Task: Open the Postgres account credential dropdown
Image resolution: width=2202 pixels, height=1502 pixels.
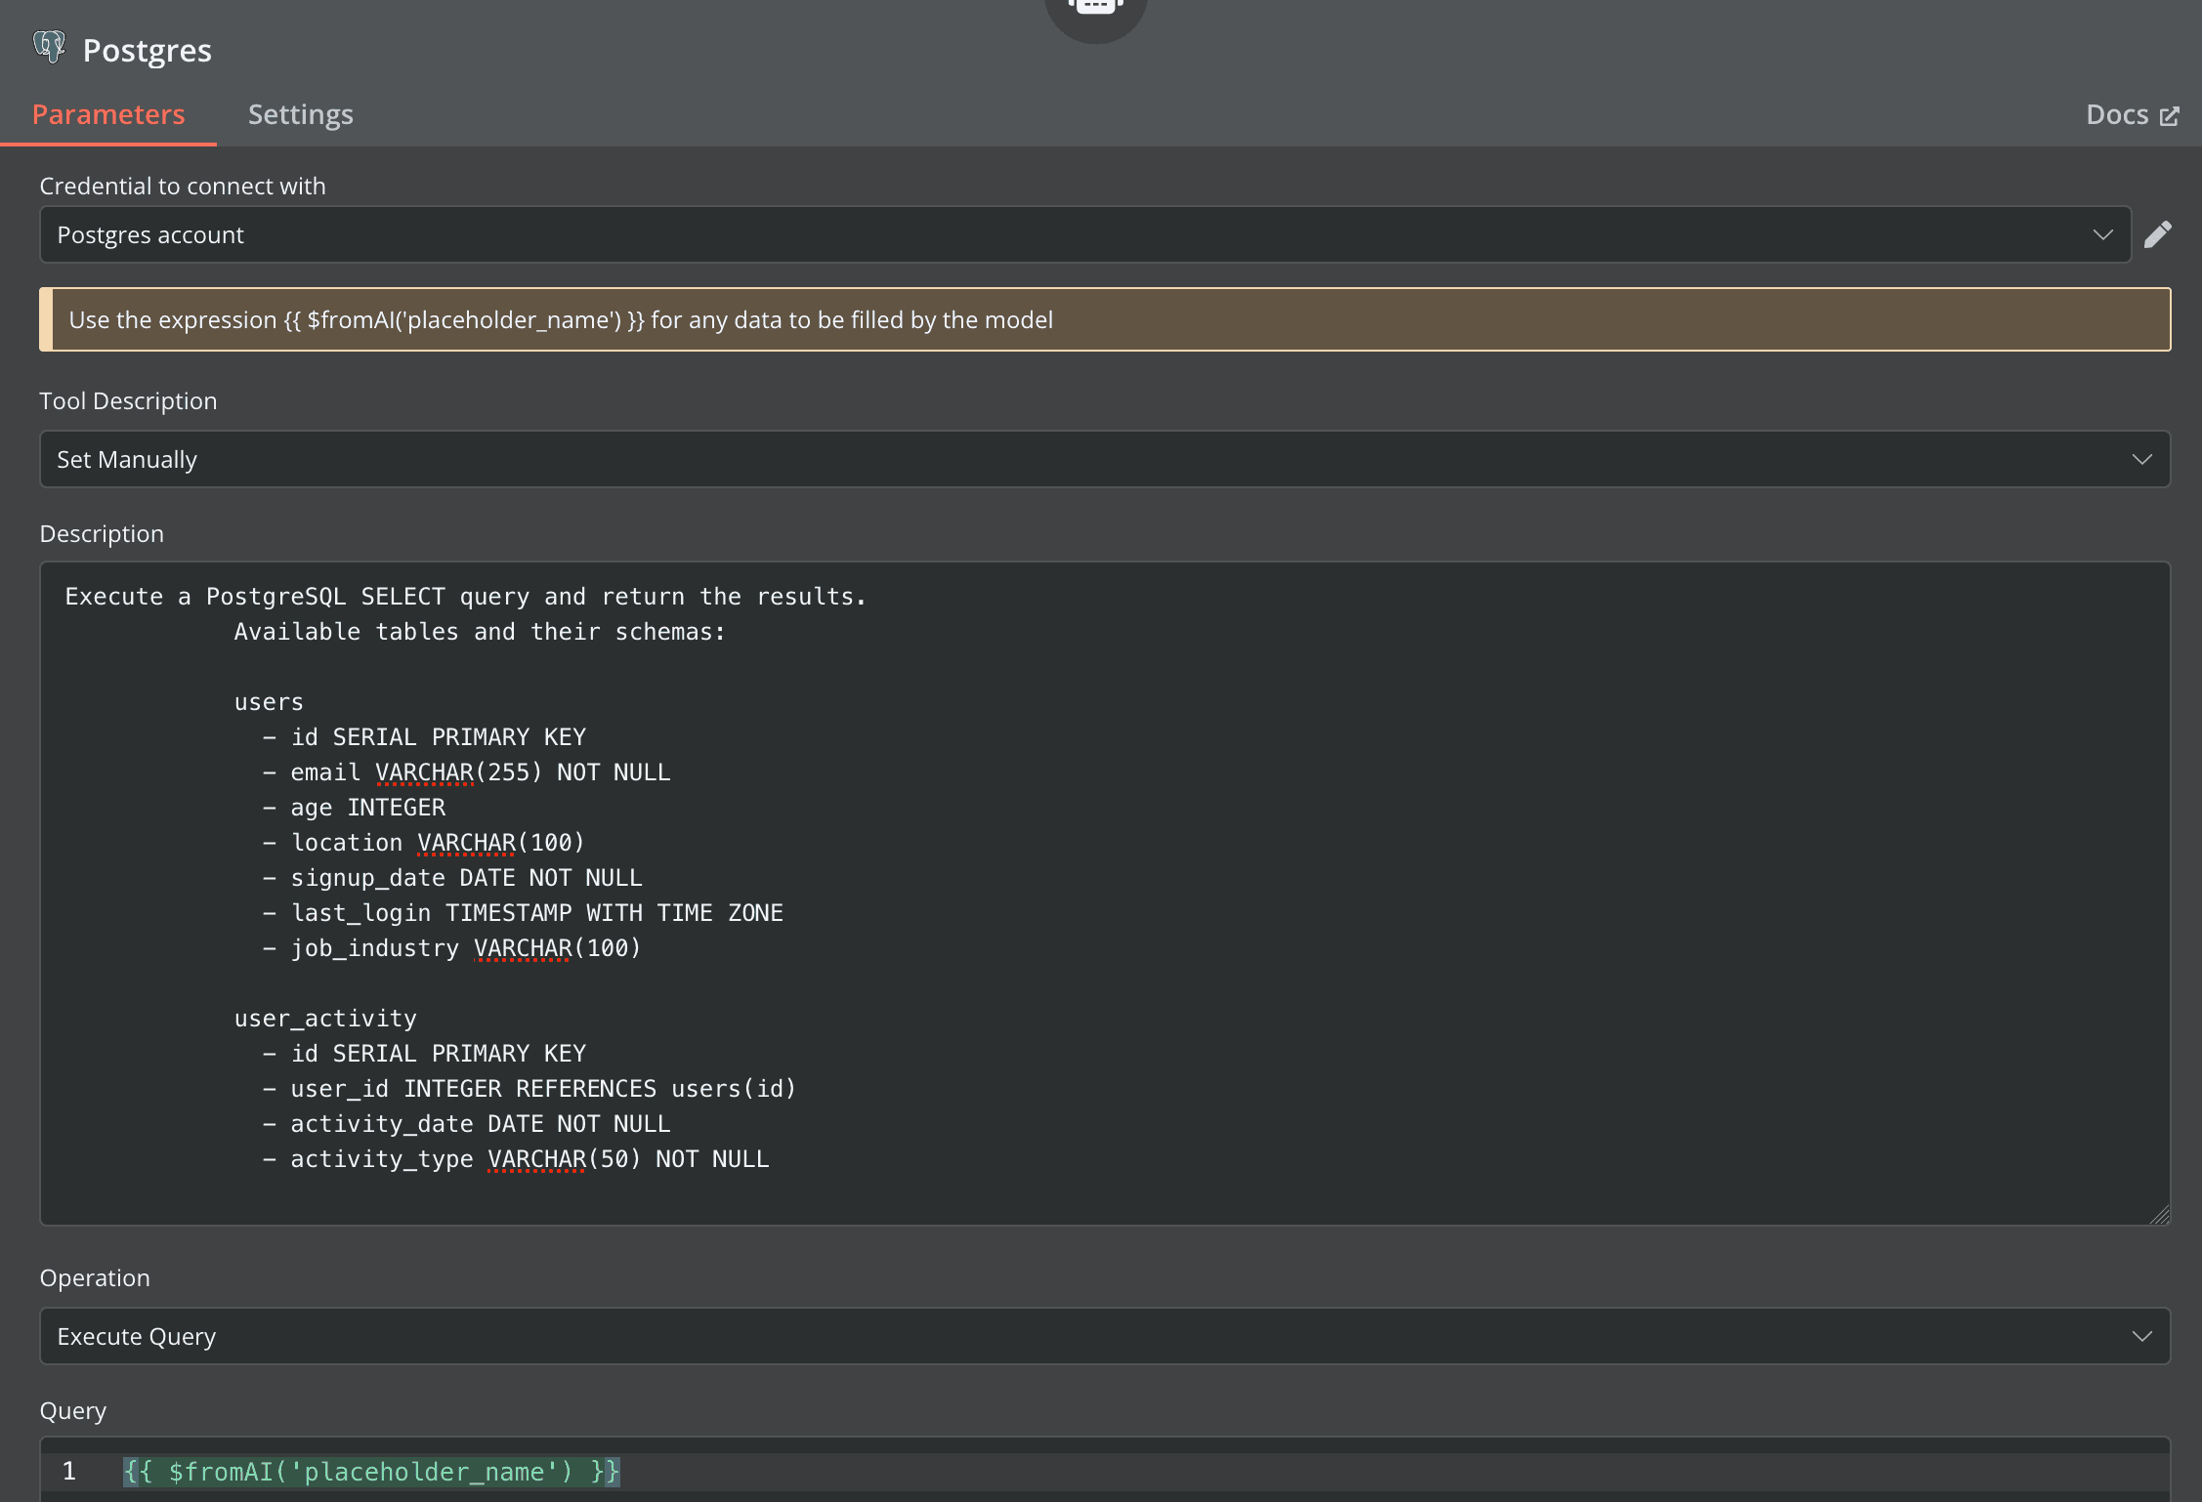Action: point(1084,234)
